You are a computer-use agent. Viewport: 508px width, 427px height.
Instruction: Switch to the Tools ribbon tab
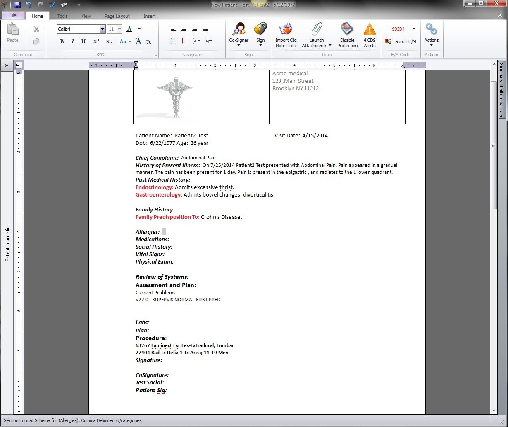click(x=62, y=16)
